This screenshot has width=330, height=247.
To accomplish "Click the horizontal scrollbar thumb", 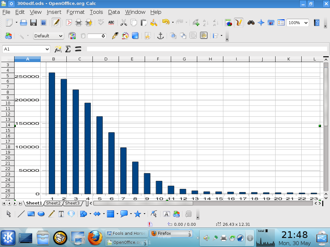I will [143, 203].
